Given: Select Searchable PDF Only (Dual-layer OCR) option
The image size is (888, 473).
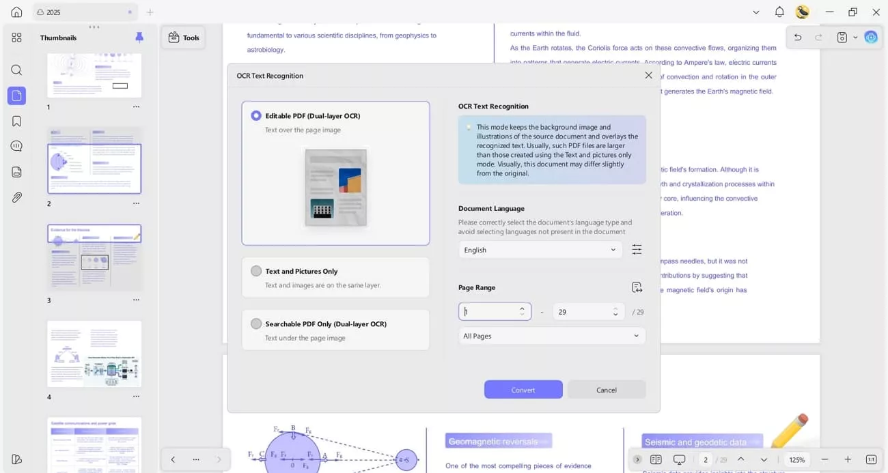Looking at the screenshot, I should click(x=335, y=330).
